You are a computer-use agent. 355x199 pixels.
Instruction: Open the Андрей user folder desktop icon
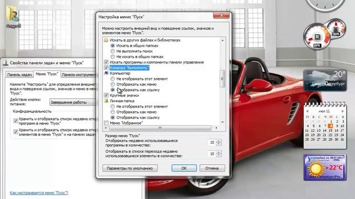tap(13, 17)
